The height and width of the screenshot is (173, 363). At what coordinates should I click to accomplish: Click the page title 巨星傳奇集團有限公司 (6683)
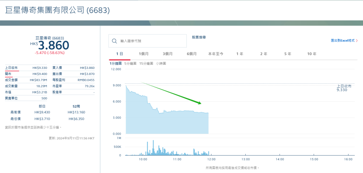click(57, 10)
